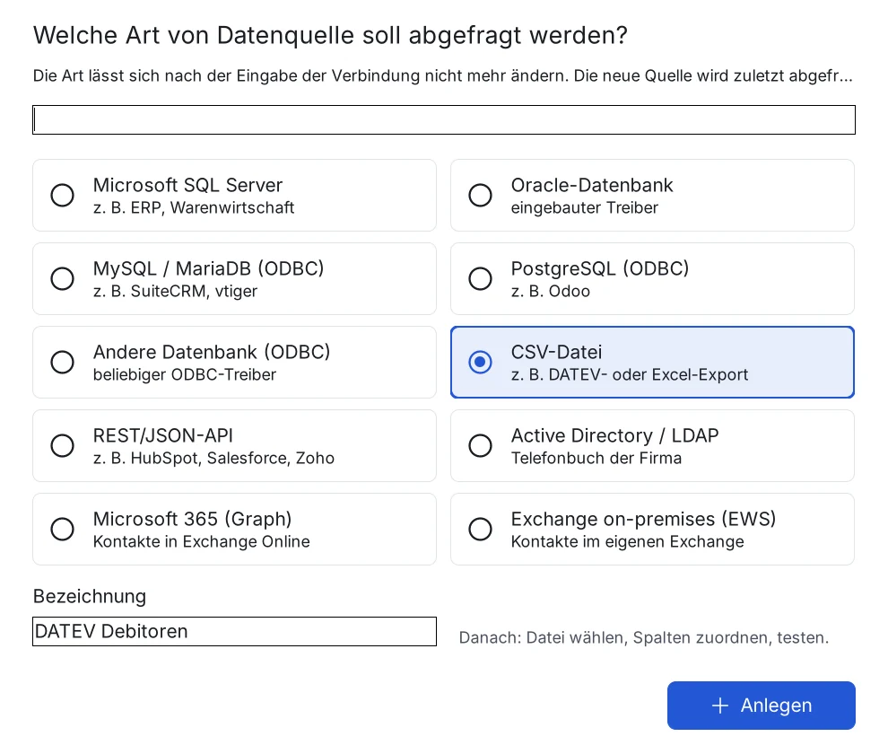
Task: Click the Bezeichnung field with DATEV Debitoren
Action: point(234,632)
